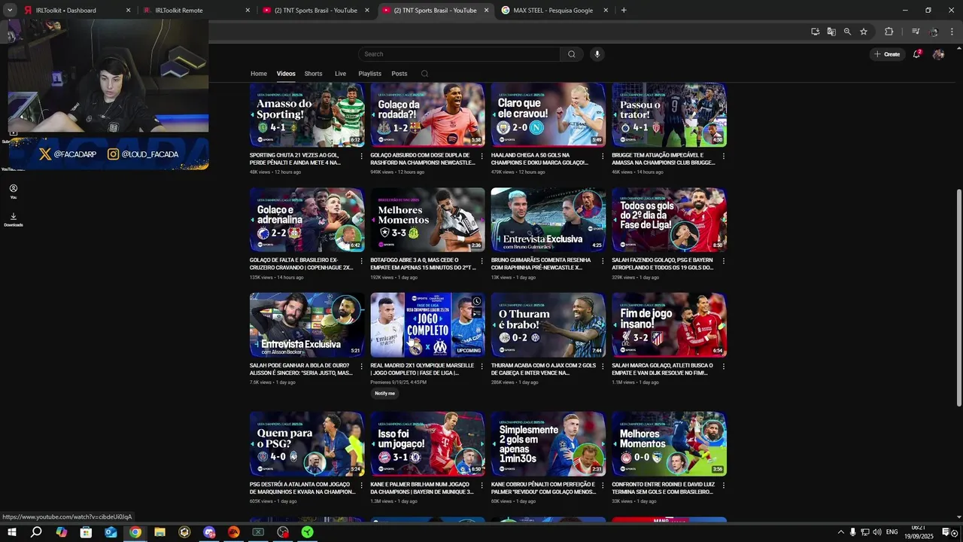Open options menu for Bruno Guimarães video

click(603, 261)
